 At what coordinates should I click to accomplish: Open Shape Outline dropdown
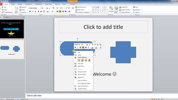pyautogui.click(x=125, y=10)
